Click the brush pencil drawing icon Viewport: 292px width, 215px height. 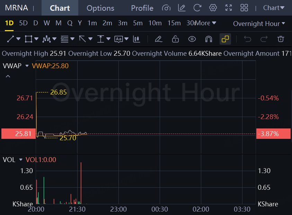tap(159, 39)
